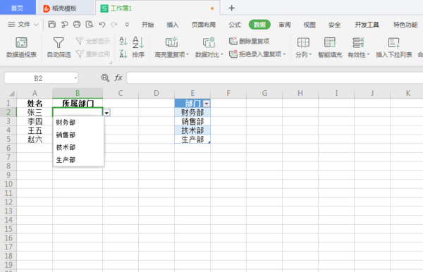Choose 销售部 from the dropdown list

point(78,135)
